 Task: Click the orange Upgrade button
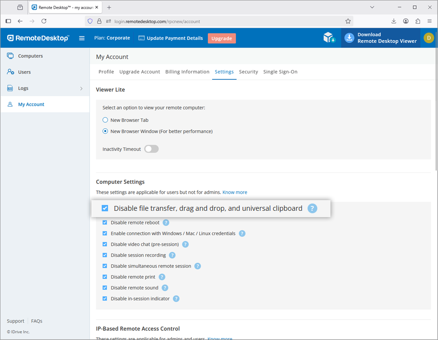[x=221, y=38]
